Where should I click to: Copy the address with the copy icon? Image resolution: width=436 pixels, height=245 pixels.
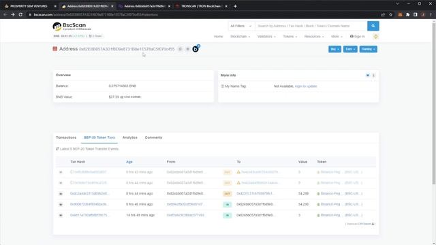coord(180,49)
